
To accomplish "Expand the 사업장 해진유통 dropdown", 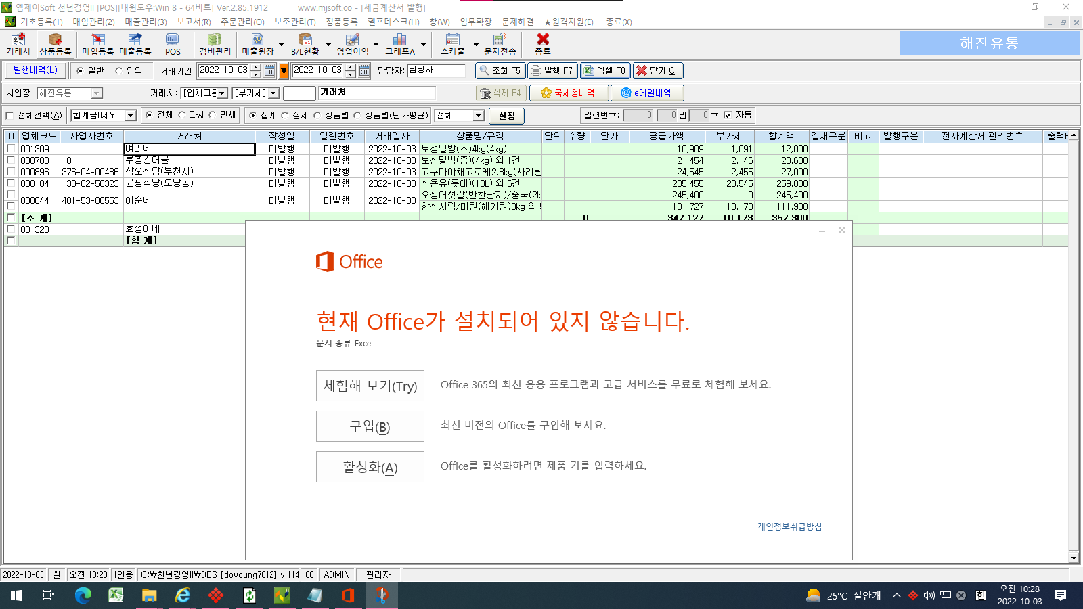I will click(97, 93).
